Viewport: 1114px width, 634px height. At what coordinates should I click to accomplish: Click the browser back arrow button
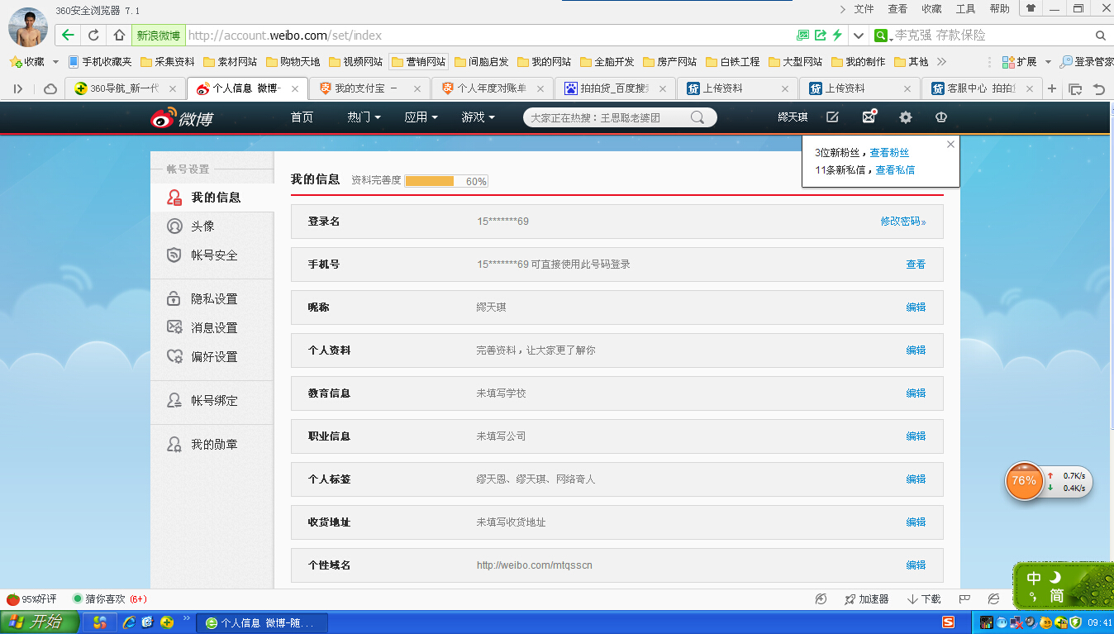pos(68,36)
